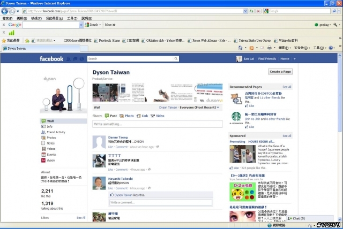Open the Tools menu (工具) in menu bar
The image size is (343, 229).
pos(72,18)
